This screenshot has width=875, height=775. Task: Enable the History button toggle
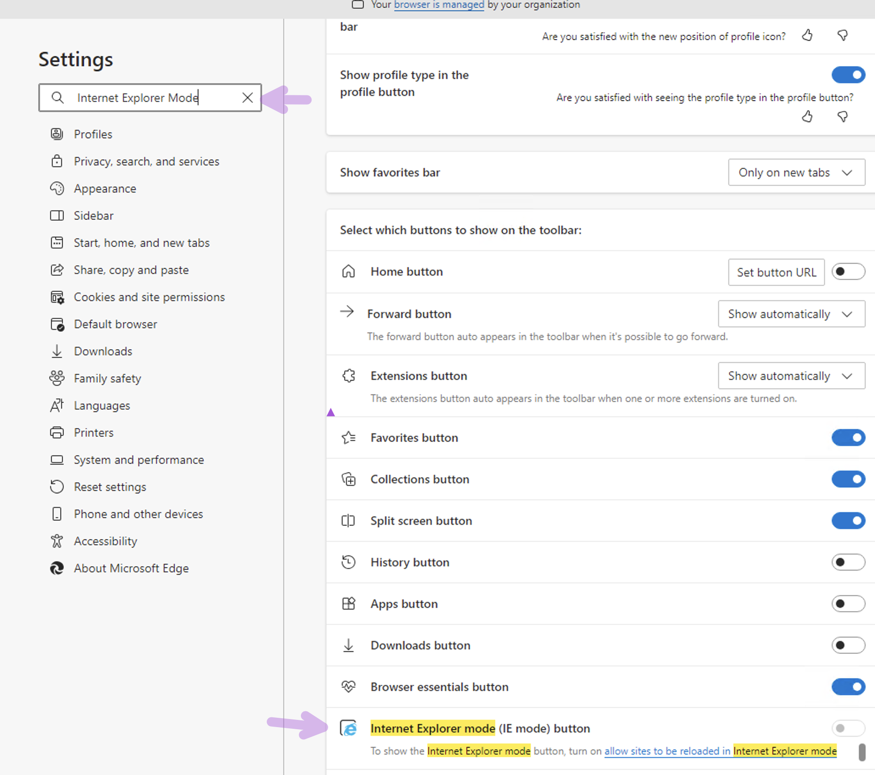[x=848, y=562]
